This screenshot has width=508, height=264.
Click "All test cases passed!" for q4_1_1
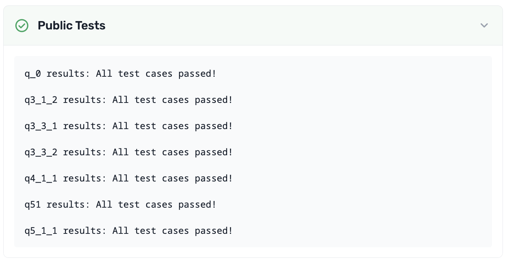coord(172,179)
